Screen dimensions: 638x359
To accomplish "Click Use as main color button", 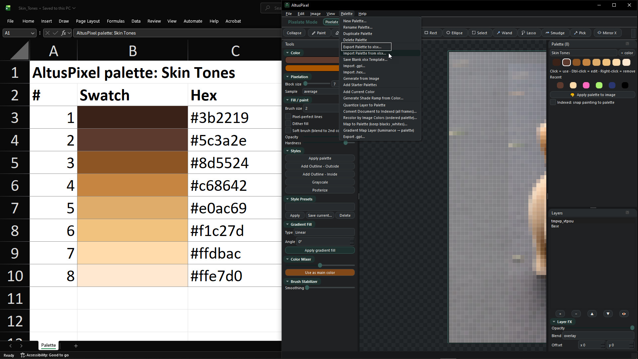I will [x=320, y=273].
